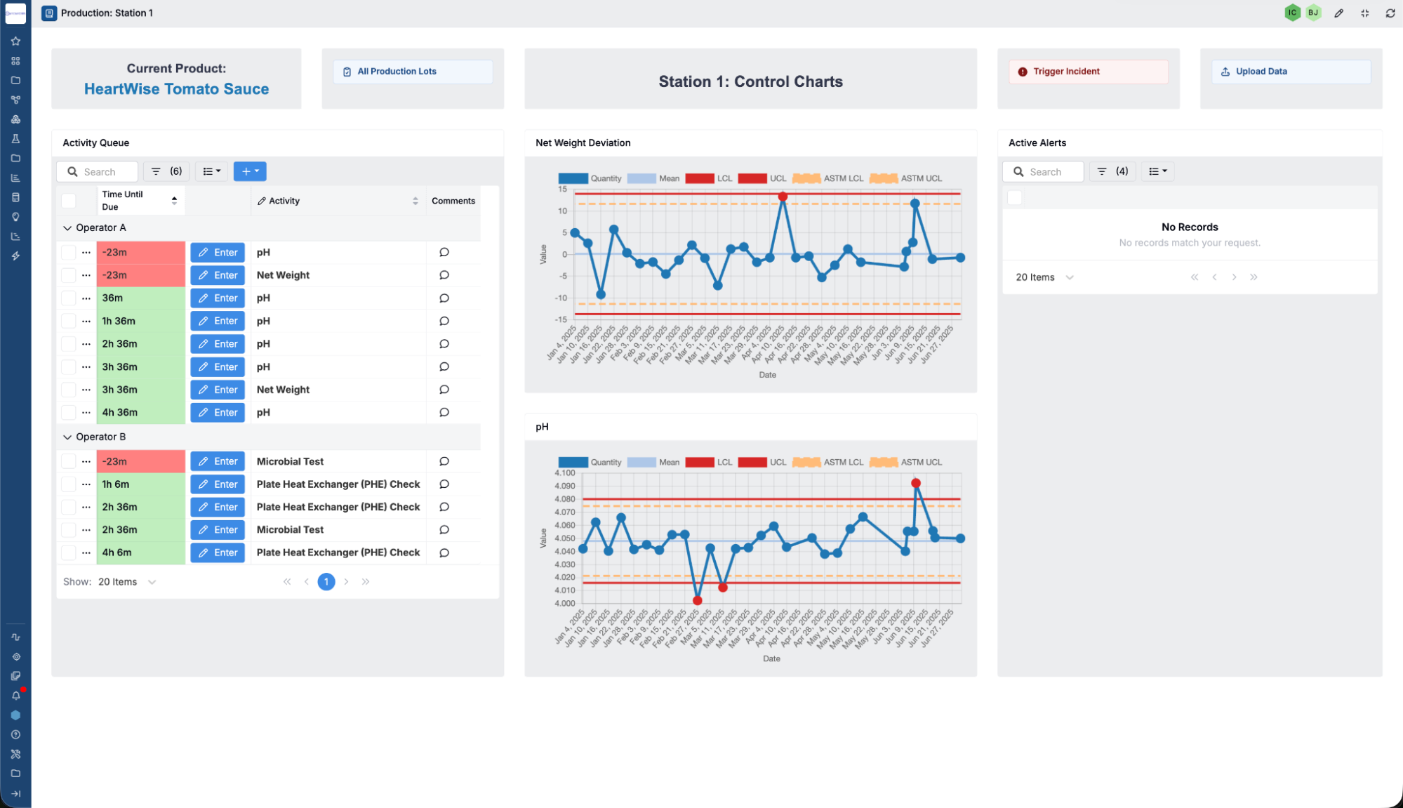Viewport: 1403px width, 808px height.
Task: Toggle select-all checkbox in Activity Queue header
Action: pyautogui.click(x=68, y=201)
